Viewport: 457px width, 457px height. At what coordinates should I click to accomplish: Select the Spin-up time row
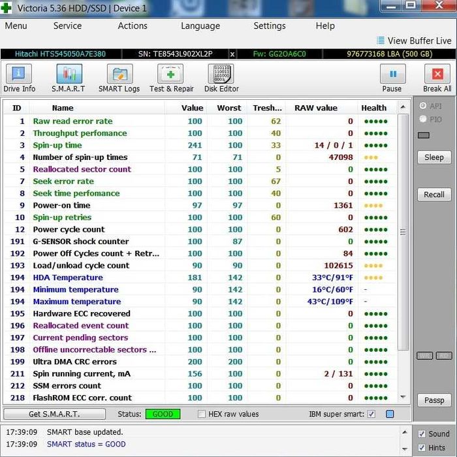tap(200, 145)
